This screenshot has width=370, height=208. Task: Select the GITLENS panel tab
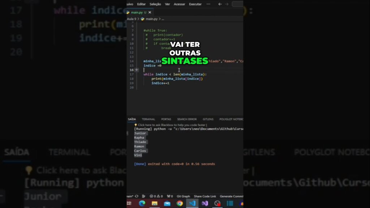click(x=208, y=119)
